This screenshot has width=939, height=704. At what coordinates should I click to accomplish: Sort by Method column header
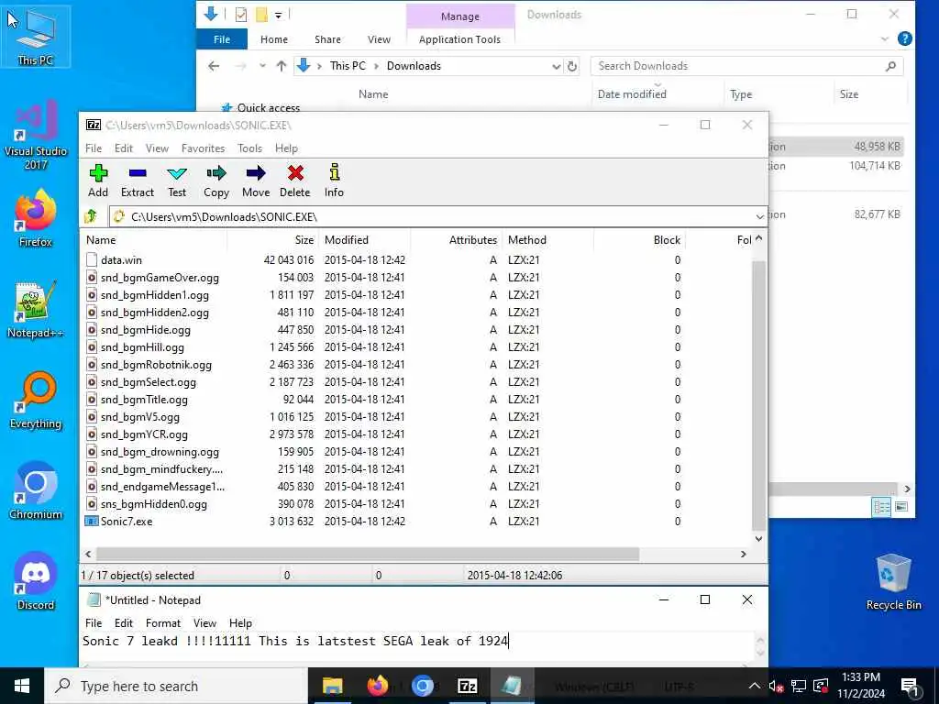coord(548,240)
